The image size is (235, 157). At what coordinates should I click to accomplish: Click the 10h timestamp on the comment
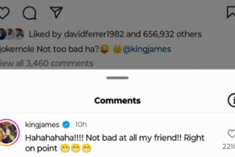81,124
